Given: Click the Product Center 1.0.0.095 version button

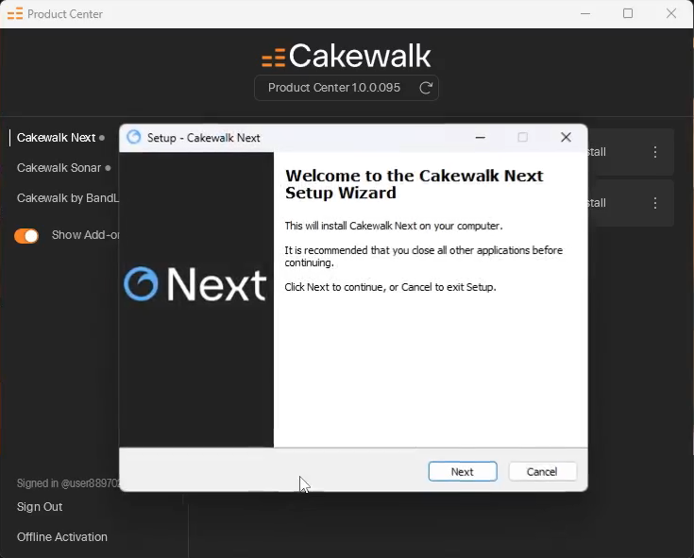Looking at the screenshot, I should pyautogui.click(x=347, y=88).
